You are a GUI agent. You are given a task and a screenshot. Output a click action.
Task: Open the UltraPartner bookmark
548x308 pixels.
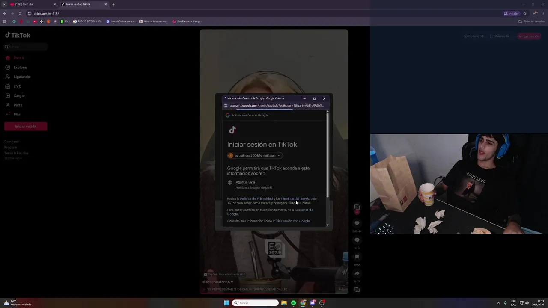187,21
